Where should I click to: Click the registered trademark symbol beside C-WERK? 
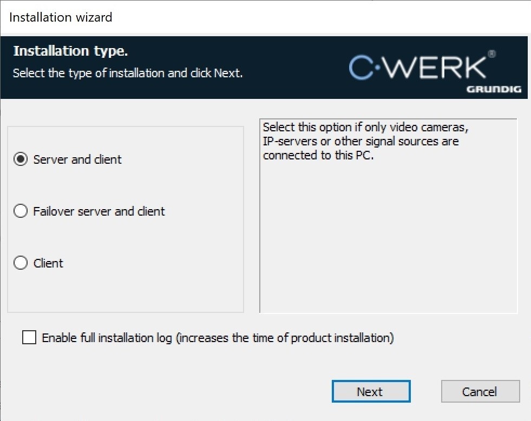click(491, 54)
